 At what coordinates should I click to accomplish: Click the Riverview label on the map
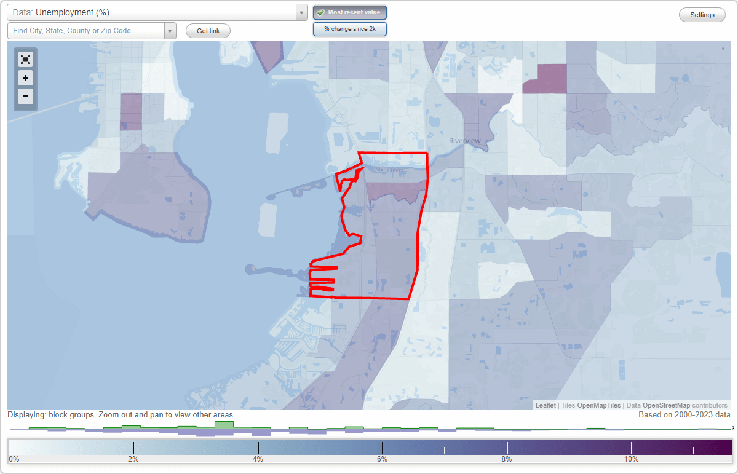(x=465, y=141)
